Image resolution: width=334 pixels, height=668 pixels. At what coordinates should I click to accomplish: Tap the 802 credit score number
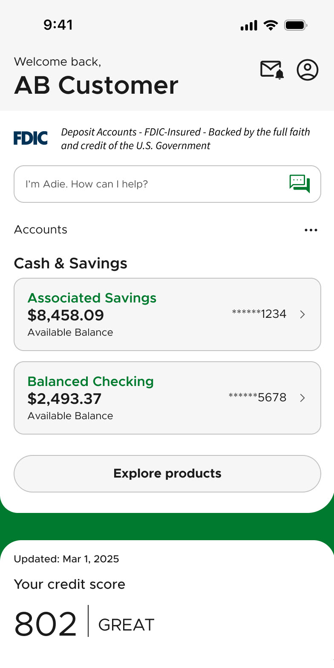click(46, 624)
